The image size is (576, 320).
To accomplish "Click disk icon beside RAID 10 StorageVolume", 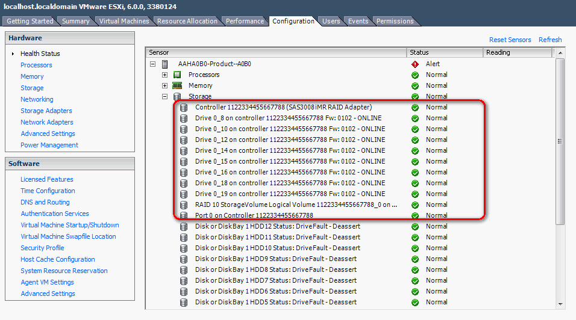I will pos(184,205).
